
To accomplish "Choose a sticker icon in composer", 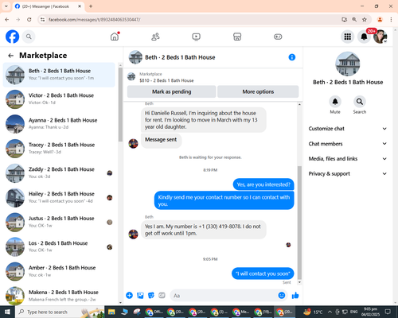I will click(x=151, y=295).
